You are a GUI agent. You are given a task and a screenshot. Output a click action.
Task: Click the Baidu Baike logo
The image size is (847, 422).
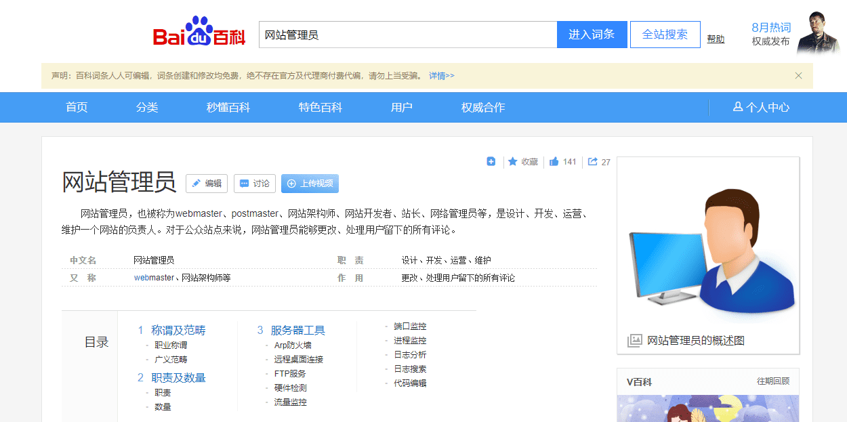pos(199,33)
